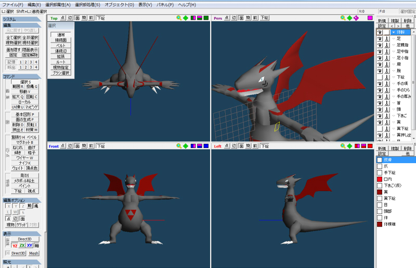Click the 全て選択 button
Image resolution: width=416 pixels, height=268 pixels.
click(14, 37)
